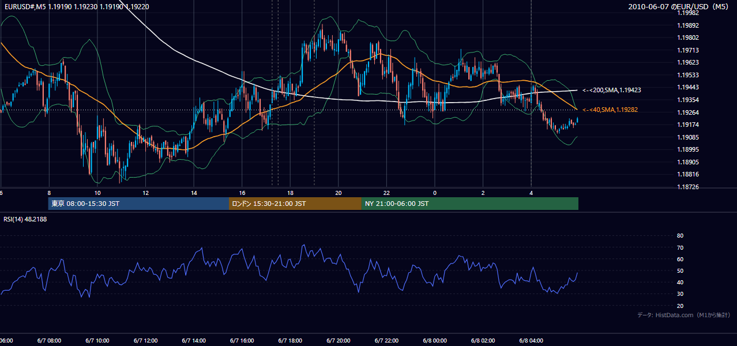Click price level 1.19085 on the axis
The height and width of the screenshot is (346, 737).
(x=687, y=137)
